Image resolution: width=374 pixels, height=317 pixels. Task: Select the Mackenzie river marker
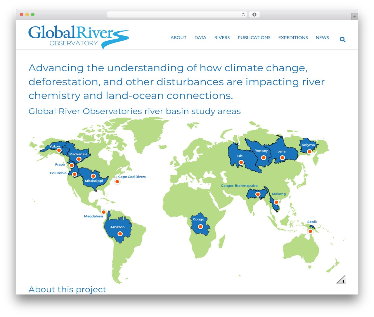pyautogui.click(x=79, y=159)
